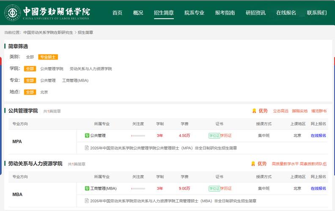
Task: Click the document icon before MPA brochure
Action: [x=87, y=148]
